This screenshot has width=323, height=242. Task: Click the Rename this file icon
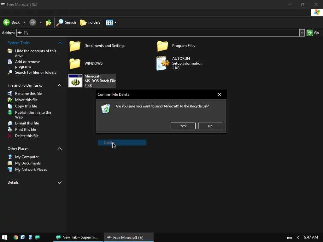[10, 93]
